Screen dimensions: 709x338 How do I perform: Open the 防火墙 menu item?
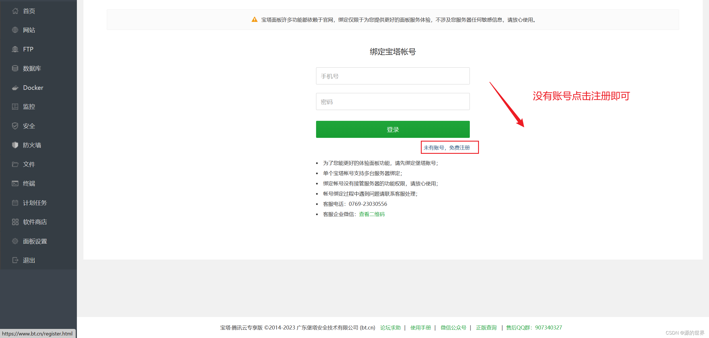[x=38, y=145]
